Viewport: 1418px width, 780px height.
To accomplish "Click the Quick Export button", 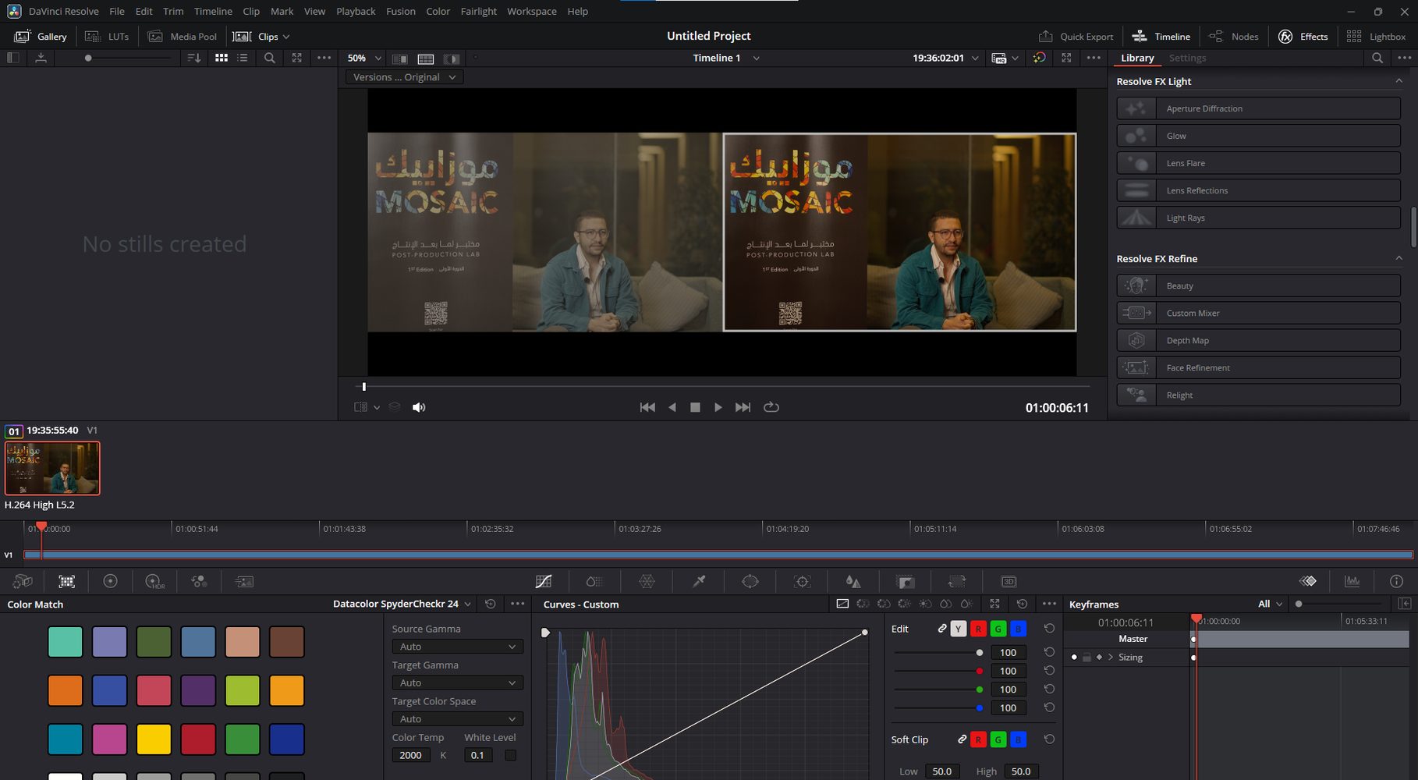I will [1076, 36].
